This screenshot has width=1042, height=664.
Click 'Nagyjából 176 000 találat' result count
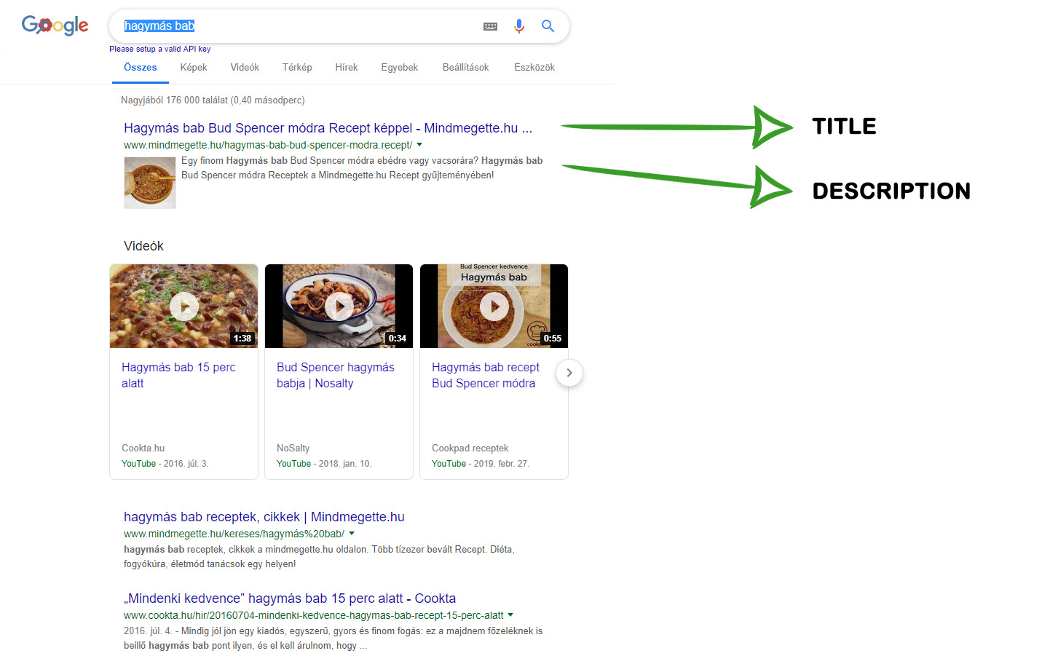pos(213,100)
